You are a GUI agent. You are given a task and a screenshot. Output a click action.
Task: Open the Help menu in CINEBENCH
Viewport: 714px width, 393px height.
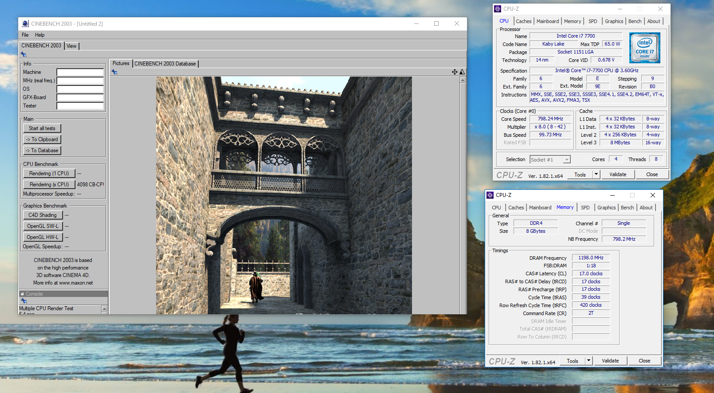(39, 35)
